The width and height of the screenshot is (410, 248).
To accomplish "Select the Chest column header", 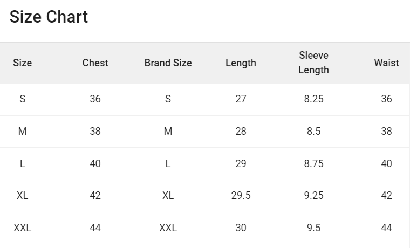I will click(x=95, y=63).
